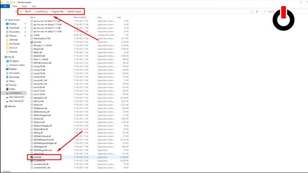
Task: Open the View ribbon tab
Action: tap(34, 6)
